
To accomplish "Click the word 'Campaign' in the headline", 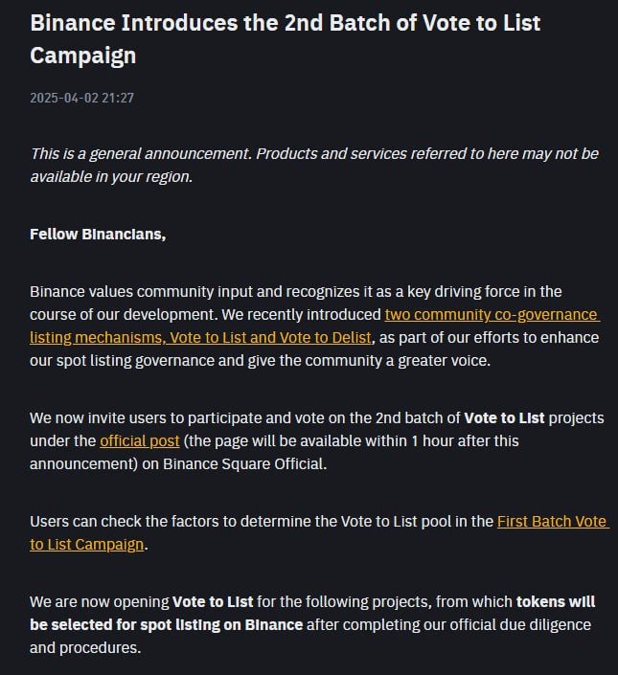I will tap(83, 56).
